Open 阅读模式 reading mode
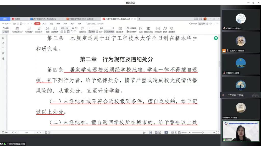This screenshot has width=261, height=146. click(55, 30)
